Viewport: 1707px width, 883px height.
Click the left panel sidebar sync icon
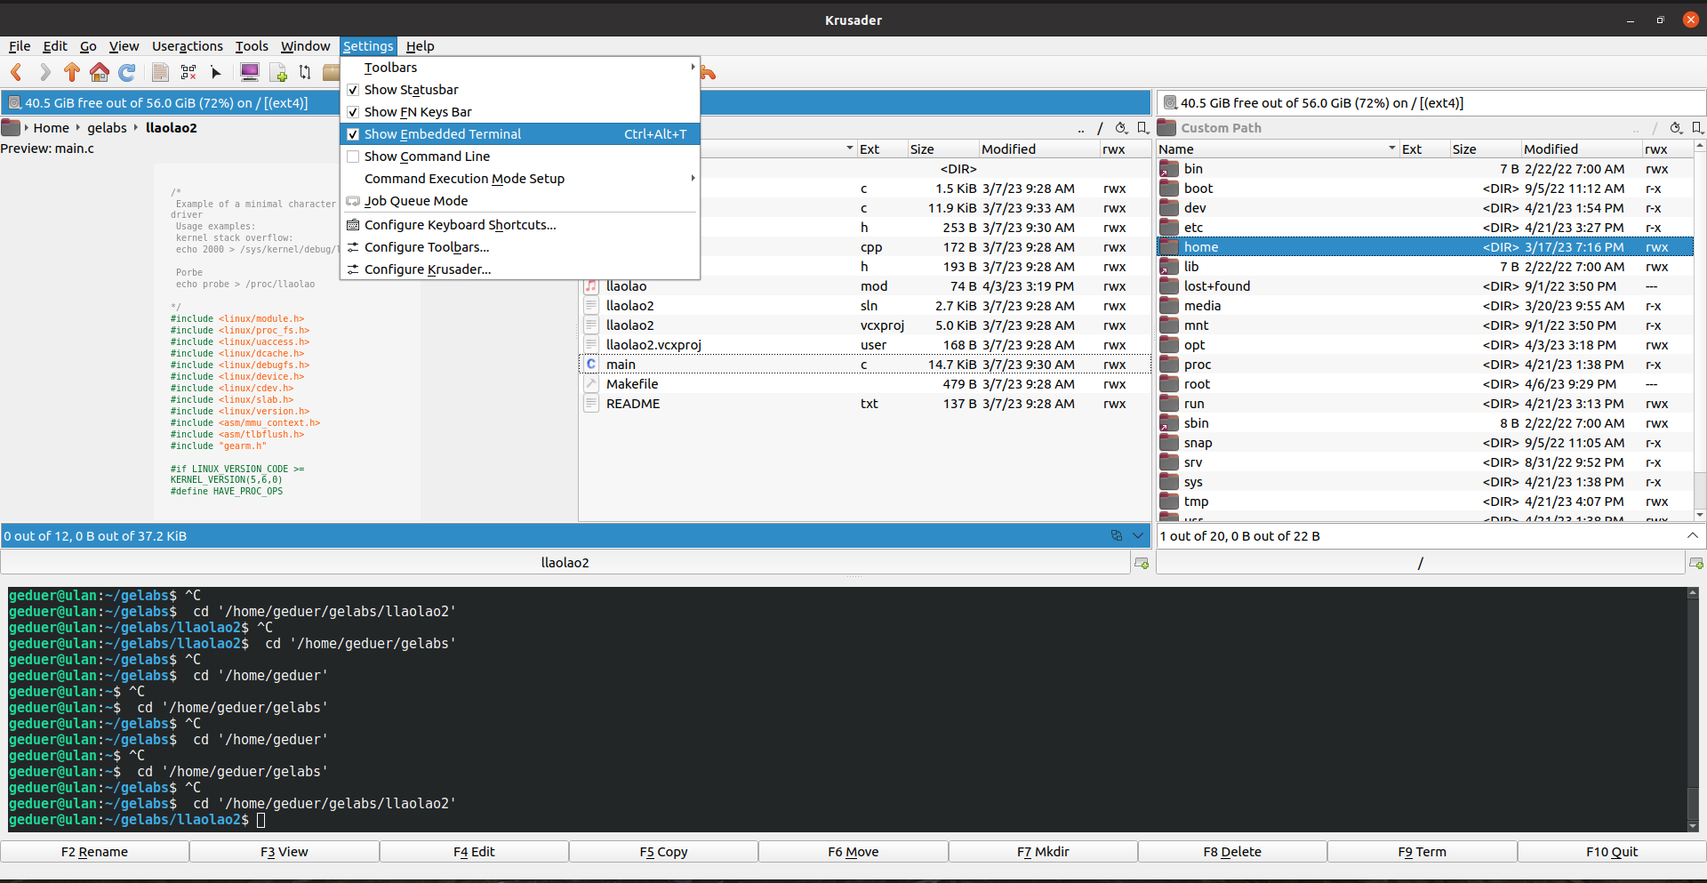tap(1116, 535)
